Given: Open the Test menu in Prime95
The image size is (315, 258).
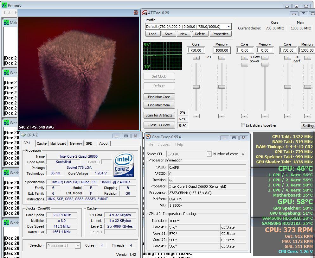Looking at the screenshot, I should (7, 12).
